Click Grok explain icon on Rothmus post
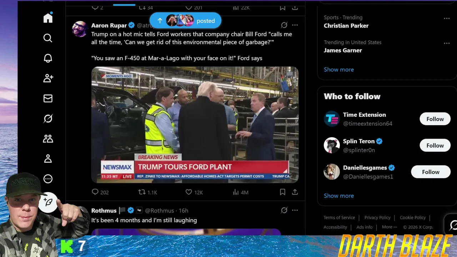 (284, 210)
